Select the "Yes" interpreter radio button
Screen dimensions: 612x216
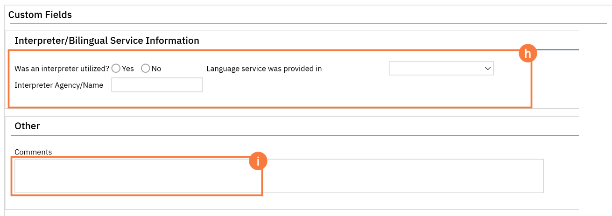coord(116,69)
